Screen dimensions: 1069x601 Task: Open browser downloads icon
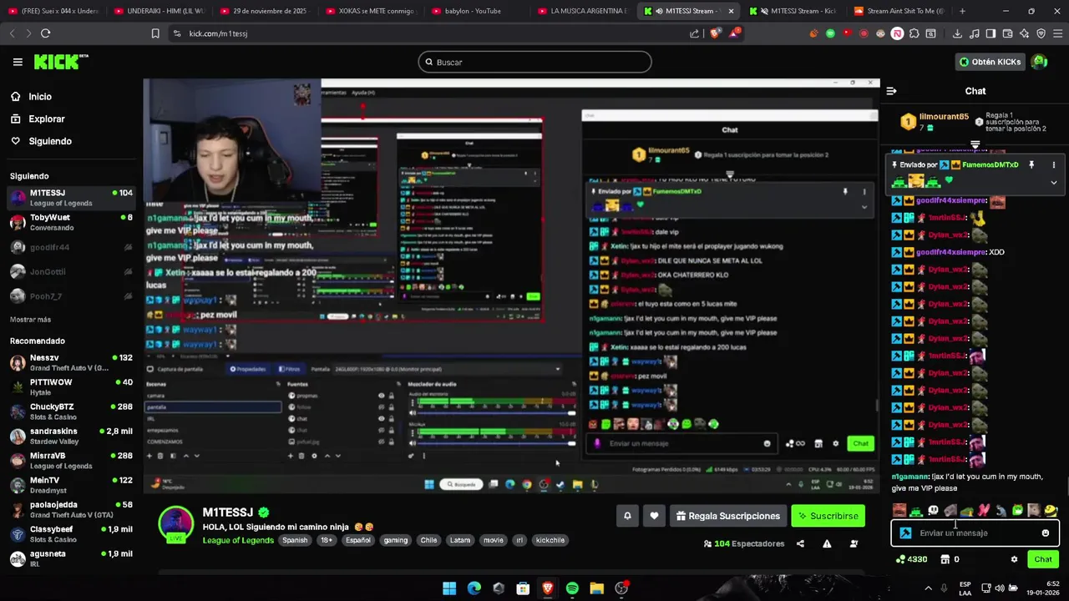(957, 33)
